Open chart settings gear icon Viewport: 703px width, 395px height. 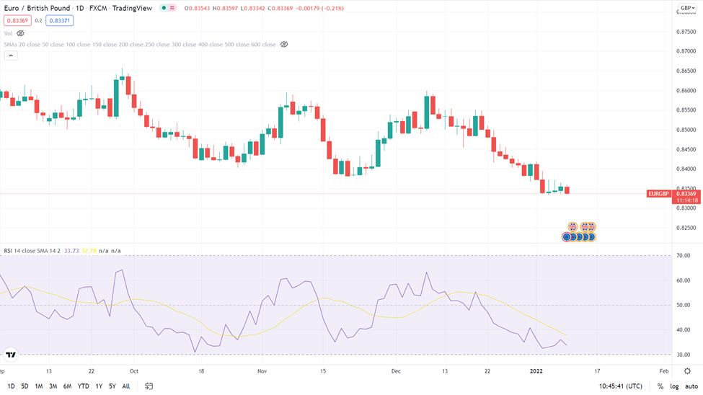coord(687,371)
